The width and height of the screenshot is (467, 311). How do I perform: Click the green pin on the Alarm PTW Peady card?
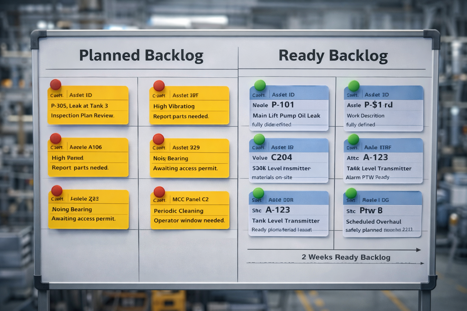tap(353, 139)
